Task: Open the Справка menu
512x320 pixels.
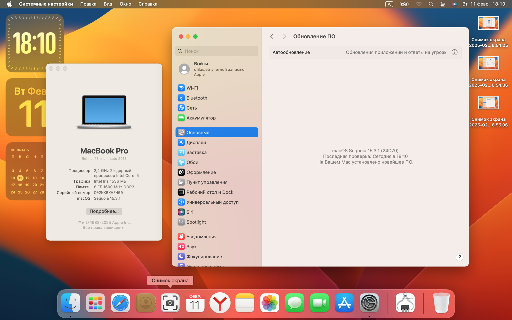Action: coord(148,4)
